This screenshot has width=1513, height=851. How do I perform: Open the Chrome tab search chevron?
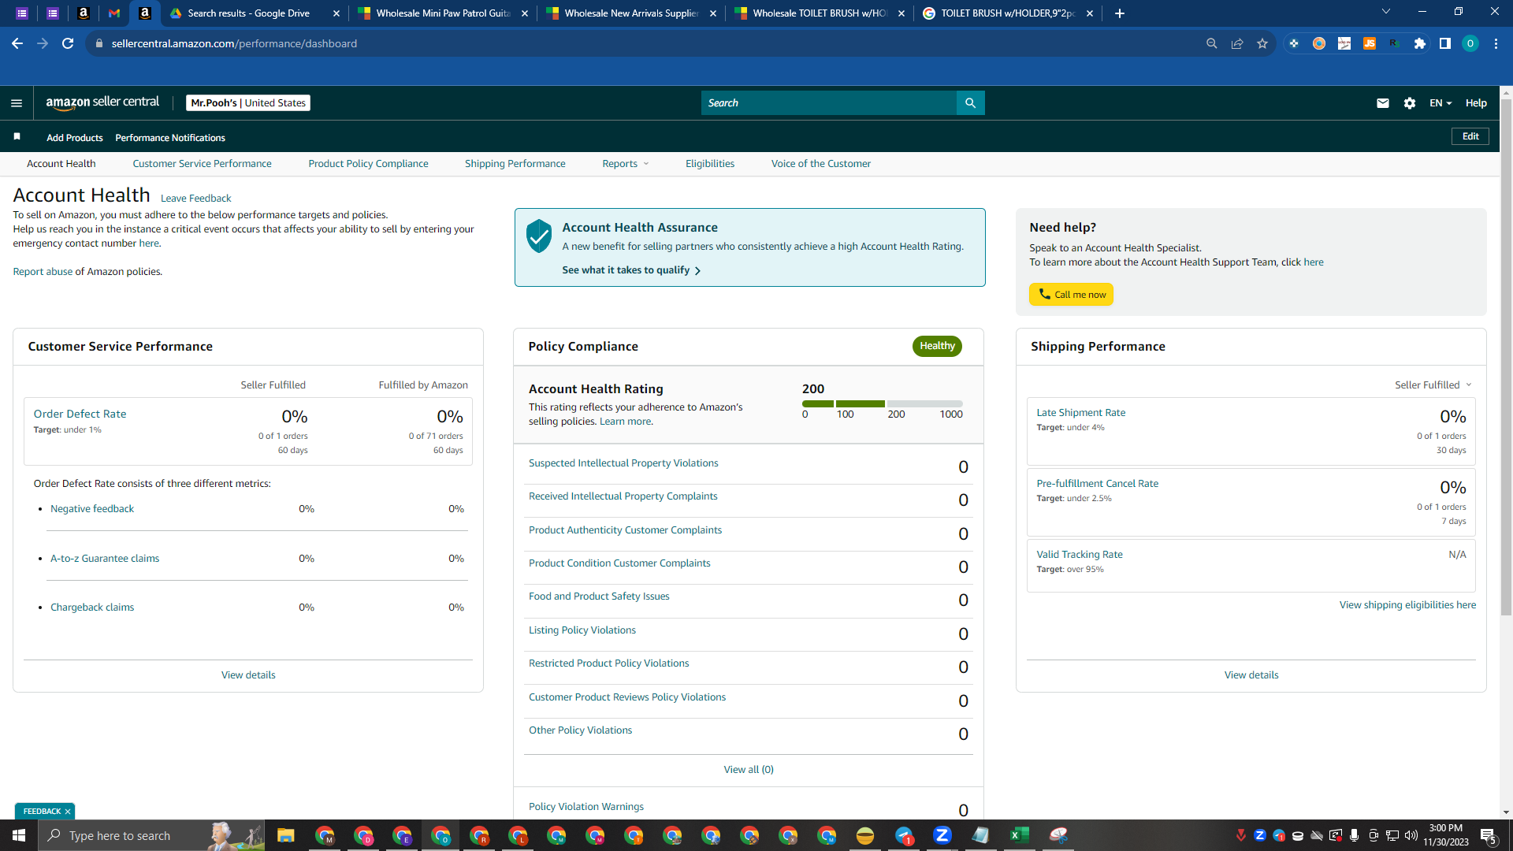click(x=1386, y=12)
